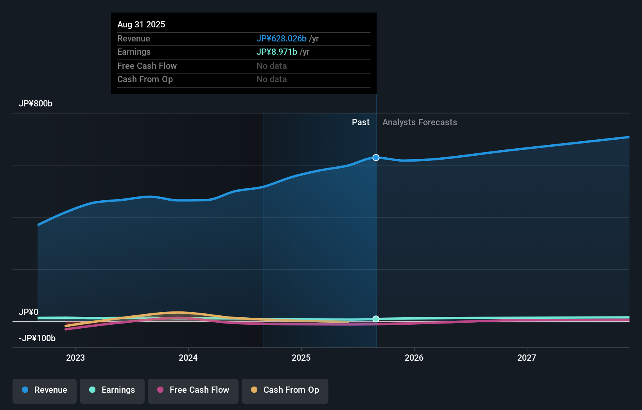Image resolution: width=642 pixels, height=410 pixels.
Task: Toggle the Earnings series visibility
Action: (x=112, y=391)
